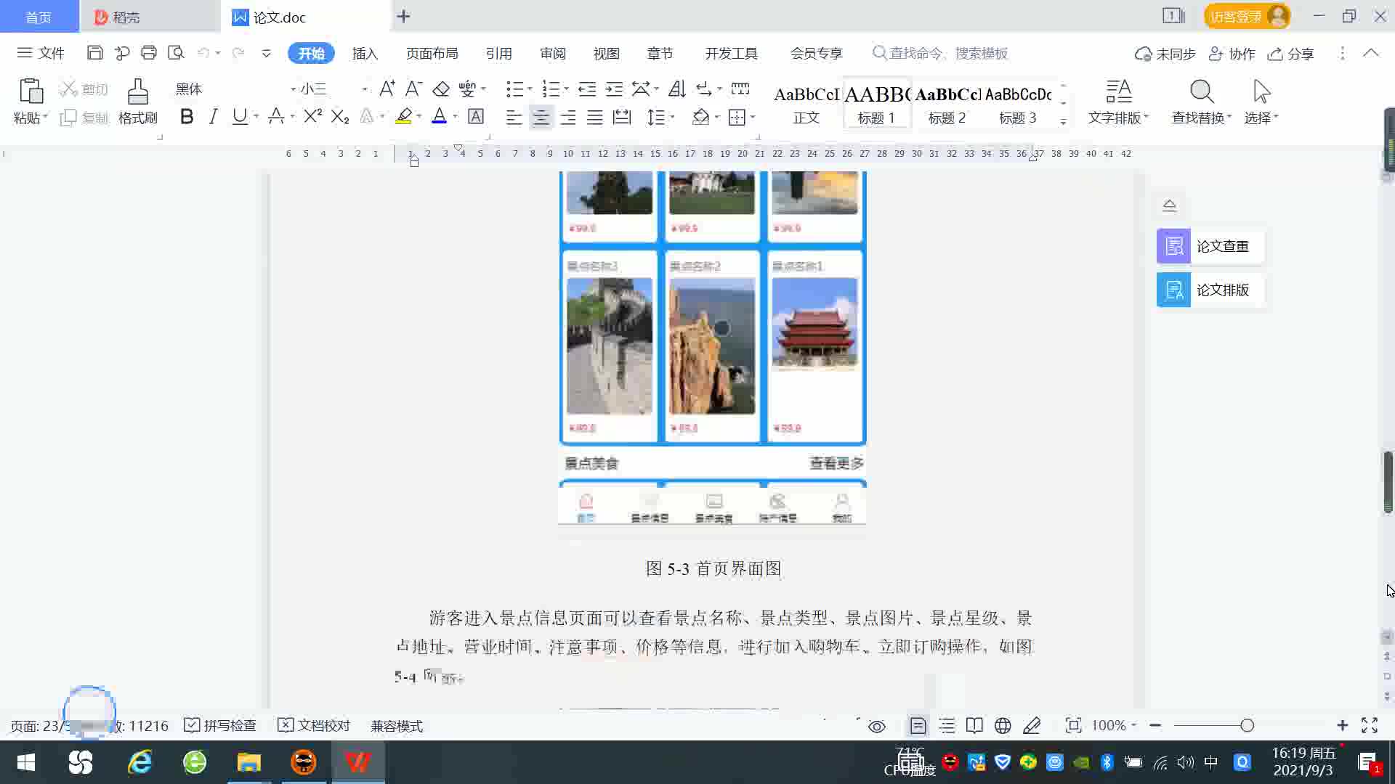This screenshot has width=1395, height=784.
Task: Click the 论文查重 sidebar icon
Action: tap(1173, 246)
